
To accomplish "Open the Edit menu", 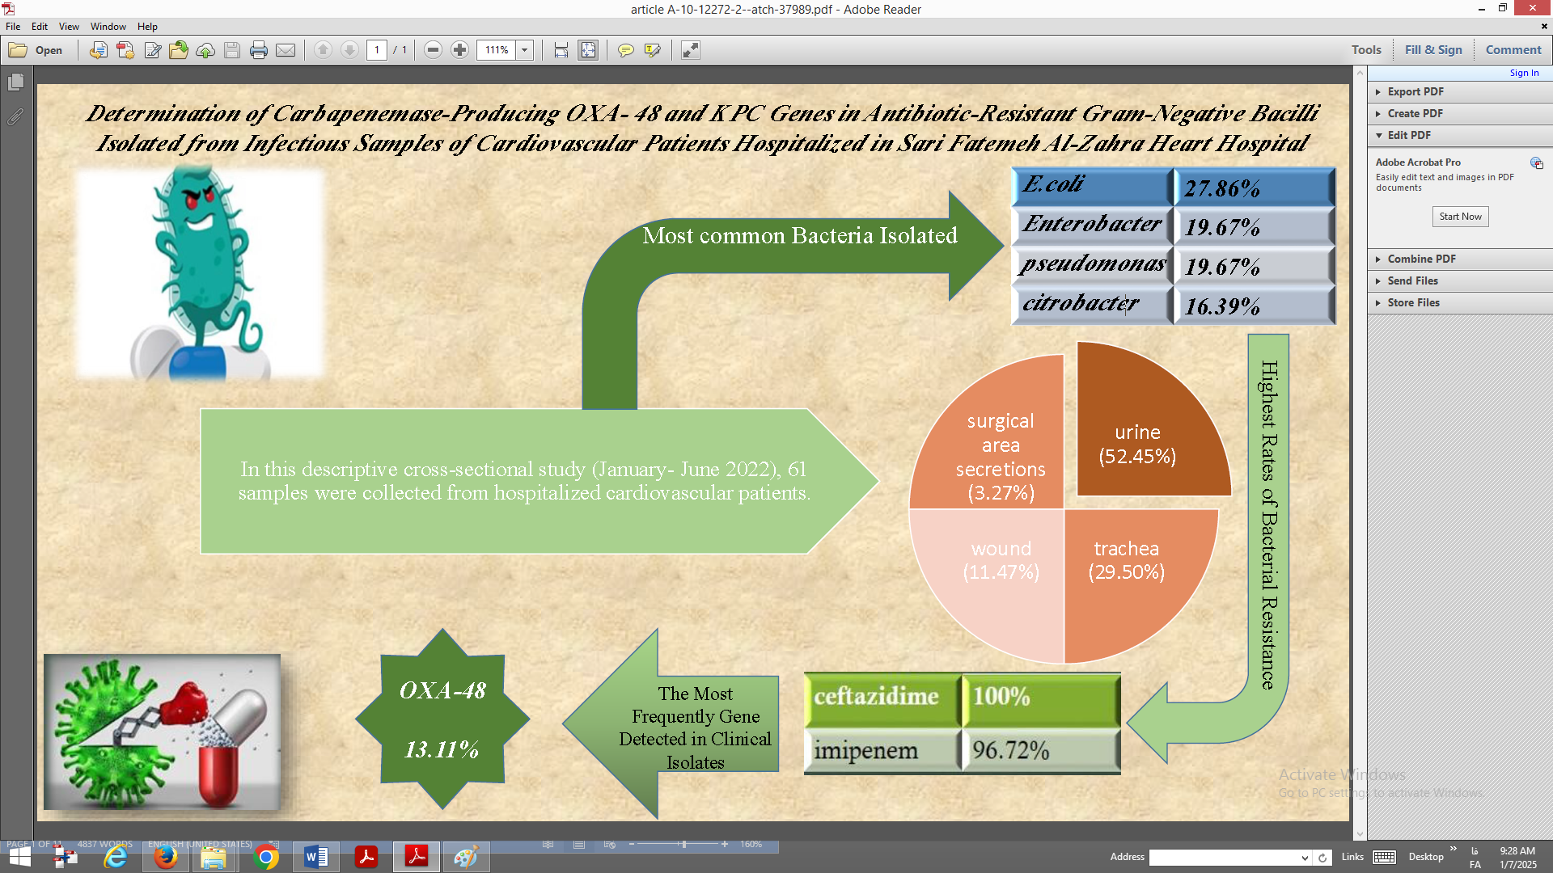I will pos(40,27).
